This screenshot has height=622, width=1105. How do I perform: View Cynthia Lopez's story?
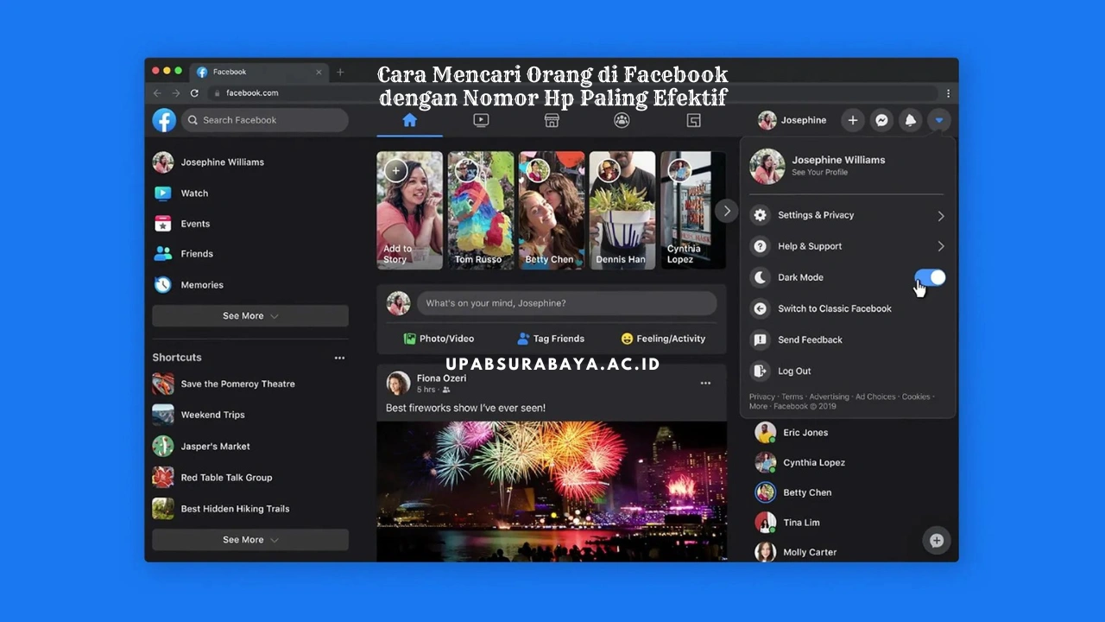[x=692, y=210]
